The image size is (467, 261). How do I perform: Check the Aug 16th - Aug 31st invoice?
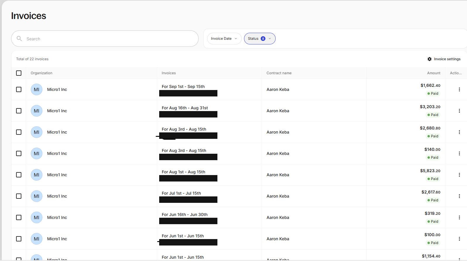[19, 111]
